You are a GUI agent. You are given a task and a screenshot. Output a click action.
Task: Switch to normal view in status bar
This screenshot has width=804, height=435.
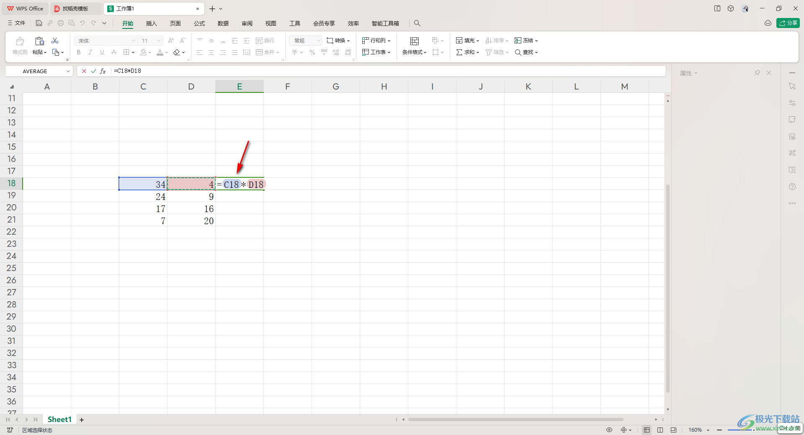point(647,430)
